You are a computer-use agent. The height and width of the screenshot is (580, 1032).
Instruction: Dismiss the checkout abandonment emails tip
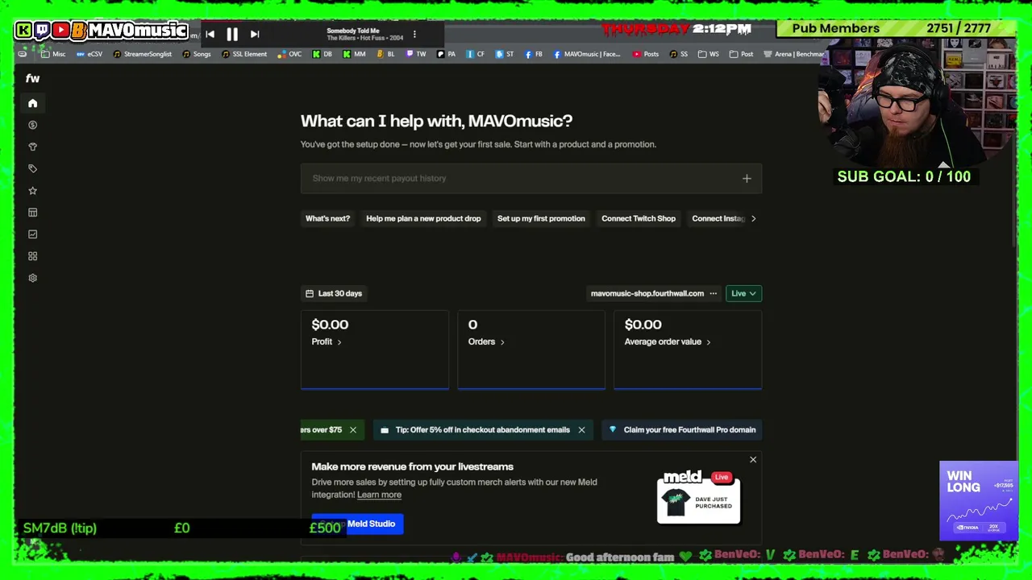pyautogui.click(x=581, y=430)
